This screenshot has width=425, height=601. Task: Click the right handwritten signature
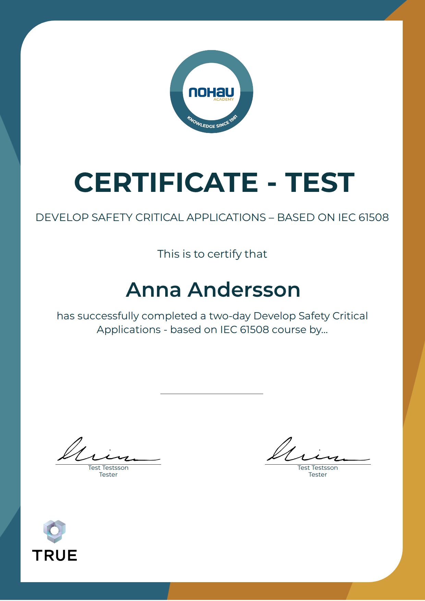318,449
